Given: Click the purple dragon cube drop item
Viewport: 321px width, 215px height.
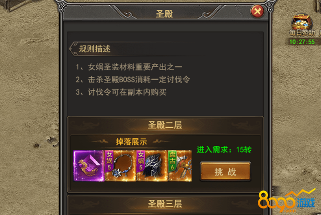Looking at the screenshot, I should 89,166.
